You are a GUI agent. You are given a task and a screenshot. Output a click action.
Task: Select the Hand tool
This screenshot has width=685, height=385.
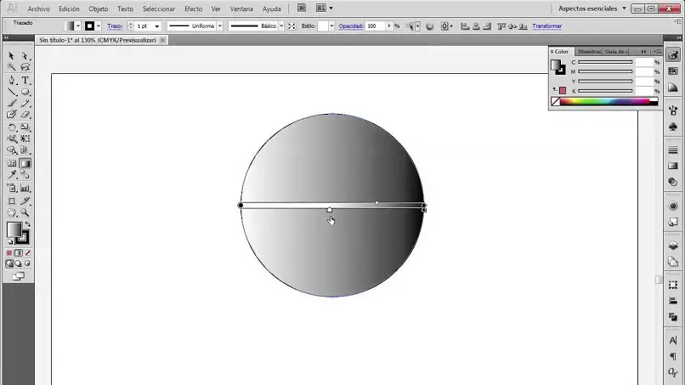[11, 212]
